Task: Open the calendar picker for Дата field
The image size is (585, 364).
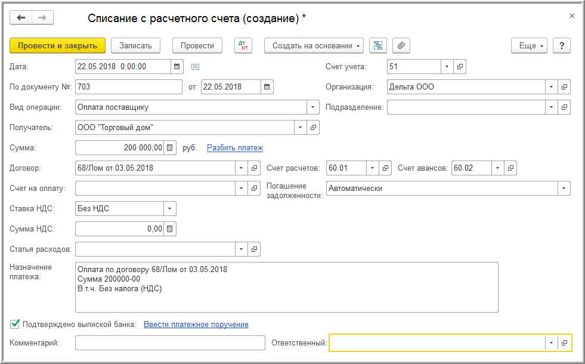Action: [x=177, y=66]
